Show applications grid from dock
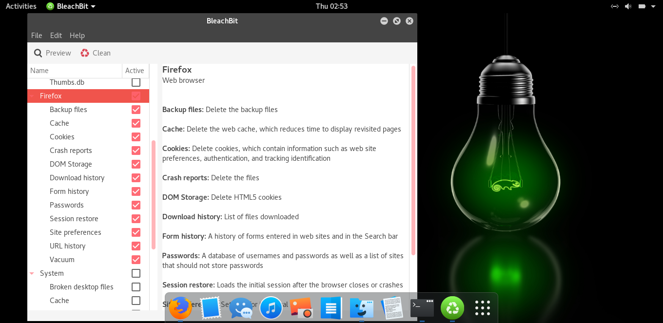 coord(483,308)
